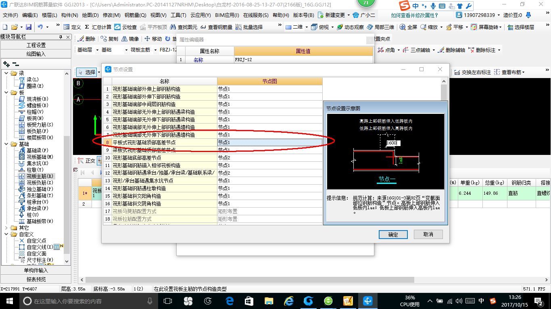Click 取消 button in node settings dialog

tap(428, 234)
